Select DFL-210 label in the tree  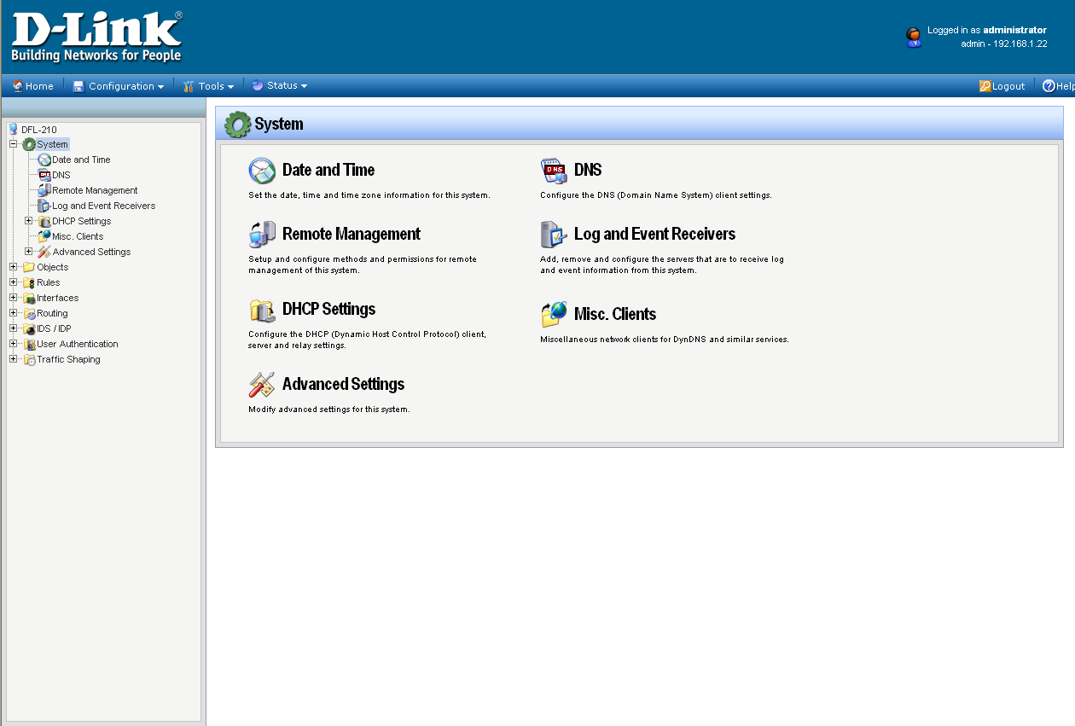coord(39,130)
